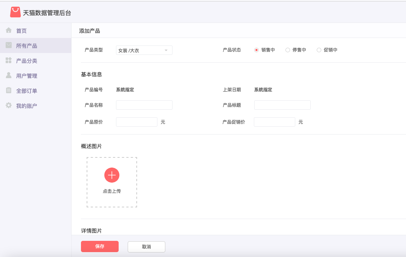Click the 产品状态 label
The height and width of the screenshot is (257, 406).
click(232, 50)
